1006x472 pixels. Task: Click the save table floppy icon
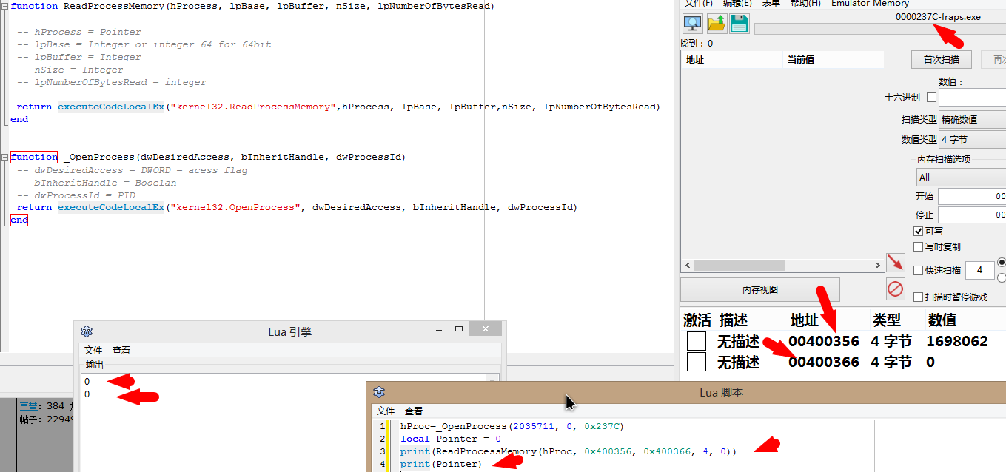739,24
